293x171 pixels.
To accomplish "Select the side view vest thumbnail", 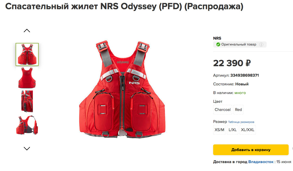I will click(x=27, y=101).
